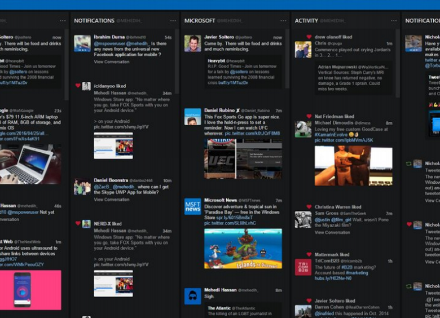Click heart icon beside 'Nat Friedman liked'
The width and height of the screenshot is (440, 318).
point(309,116)
